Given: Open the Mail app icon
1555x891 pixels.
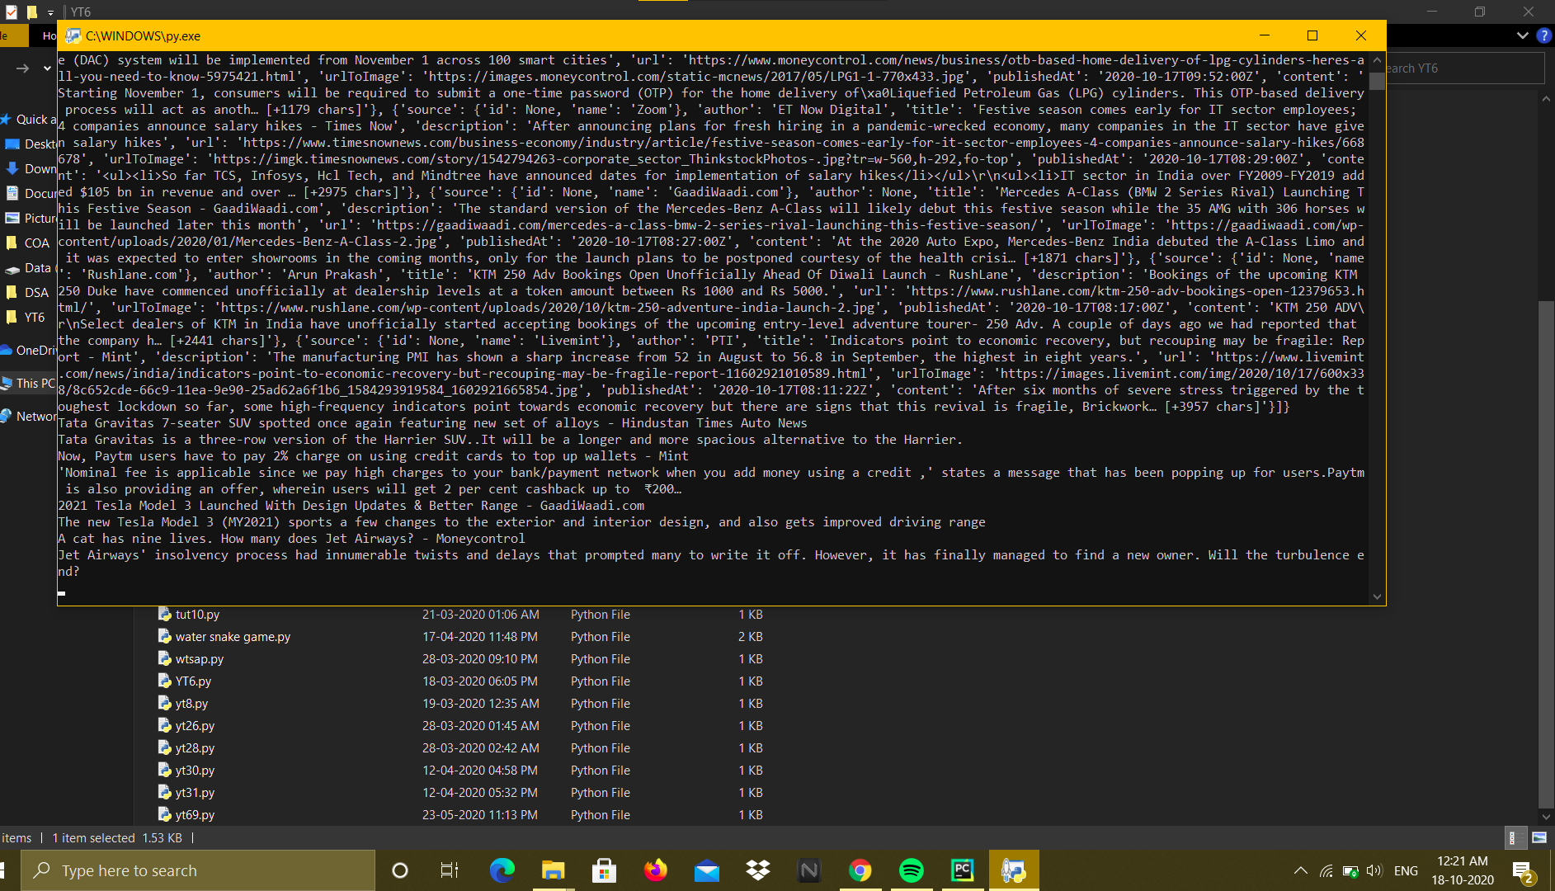Looking at the screenshot, I should [x=706, y=870].
